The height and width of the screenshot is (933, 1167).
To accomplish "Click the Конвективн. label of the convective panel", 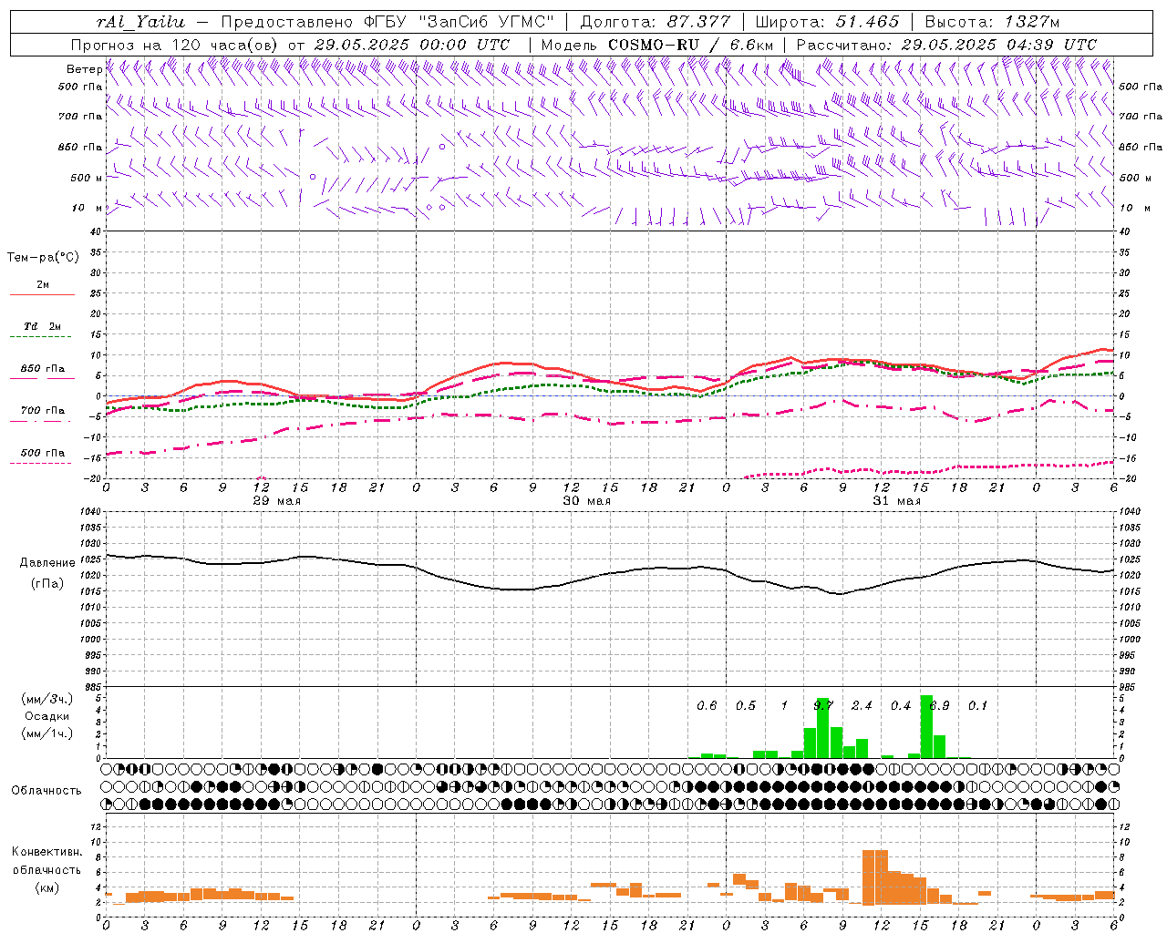I will pyautogui.click(x=47, y=852).
